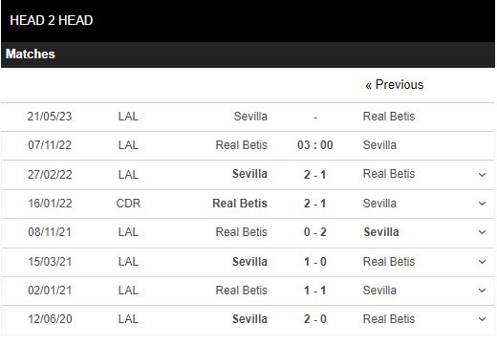497x345 pixels.
Task: Click the 2 - 0 score from 12/06/20
Action: 315,319
